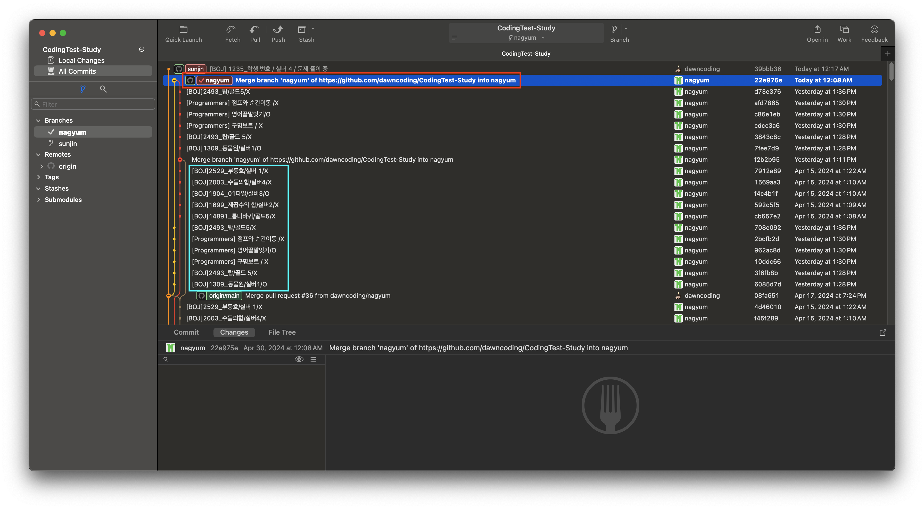Viewport: 924px width, 509px height.
Task: Toggle file list view mode icon
Action: [313, 359]
